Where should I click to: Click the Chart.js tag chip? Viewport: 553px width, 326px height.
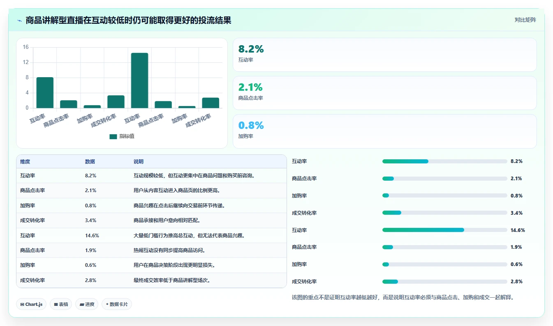[x=31, y=304]
